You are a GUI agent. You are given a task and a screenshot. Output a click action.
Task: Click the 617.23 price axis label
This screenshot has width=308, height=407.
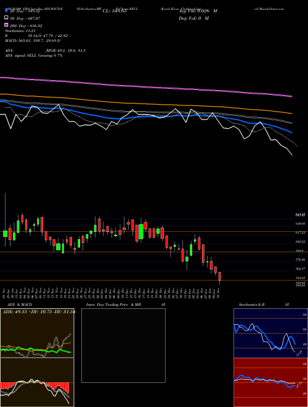pos(300,233)
